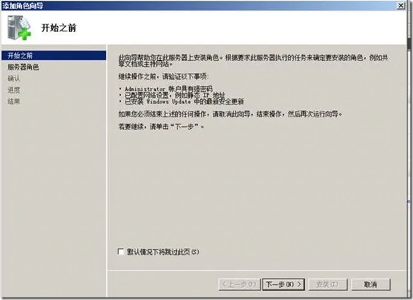The width and height of the screenshot is (413, 300).
Task: Click the vertical scrollbar thumb at right edge
Action: click(410, 44)
